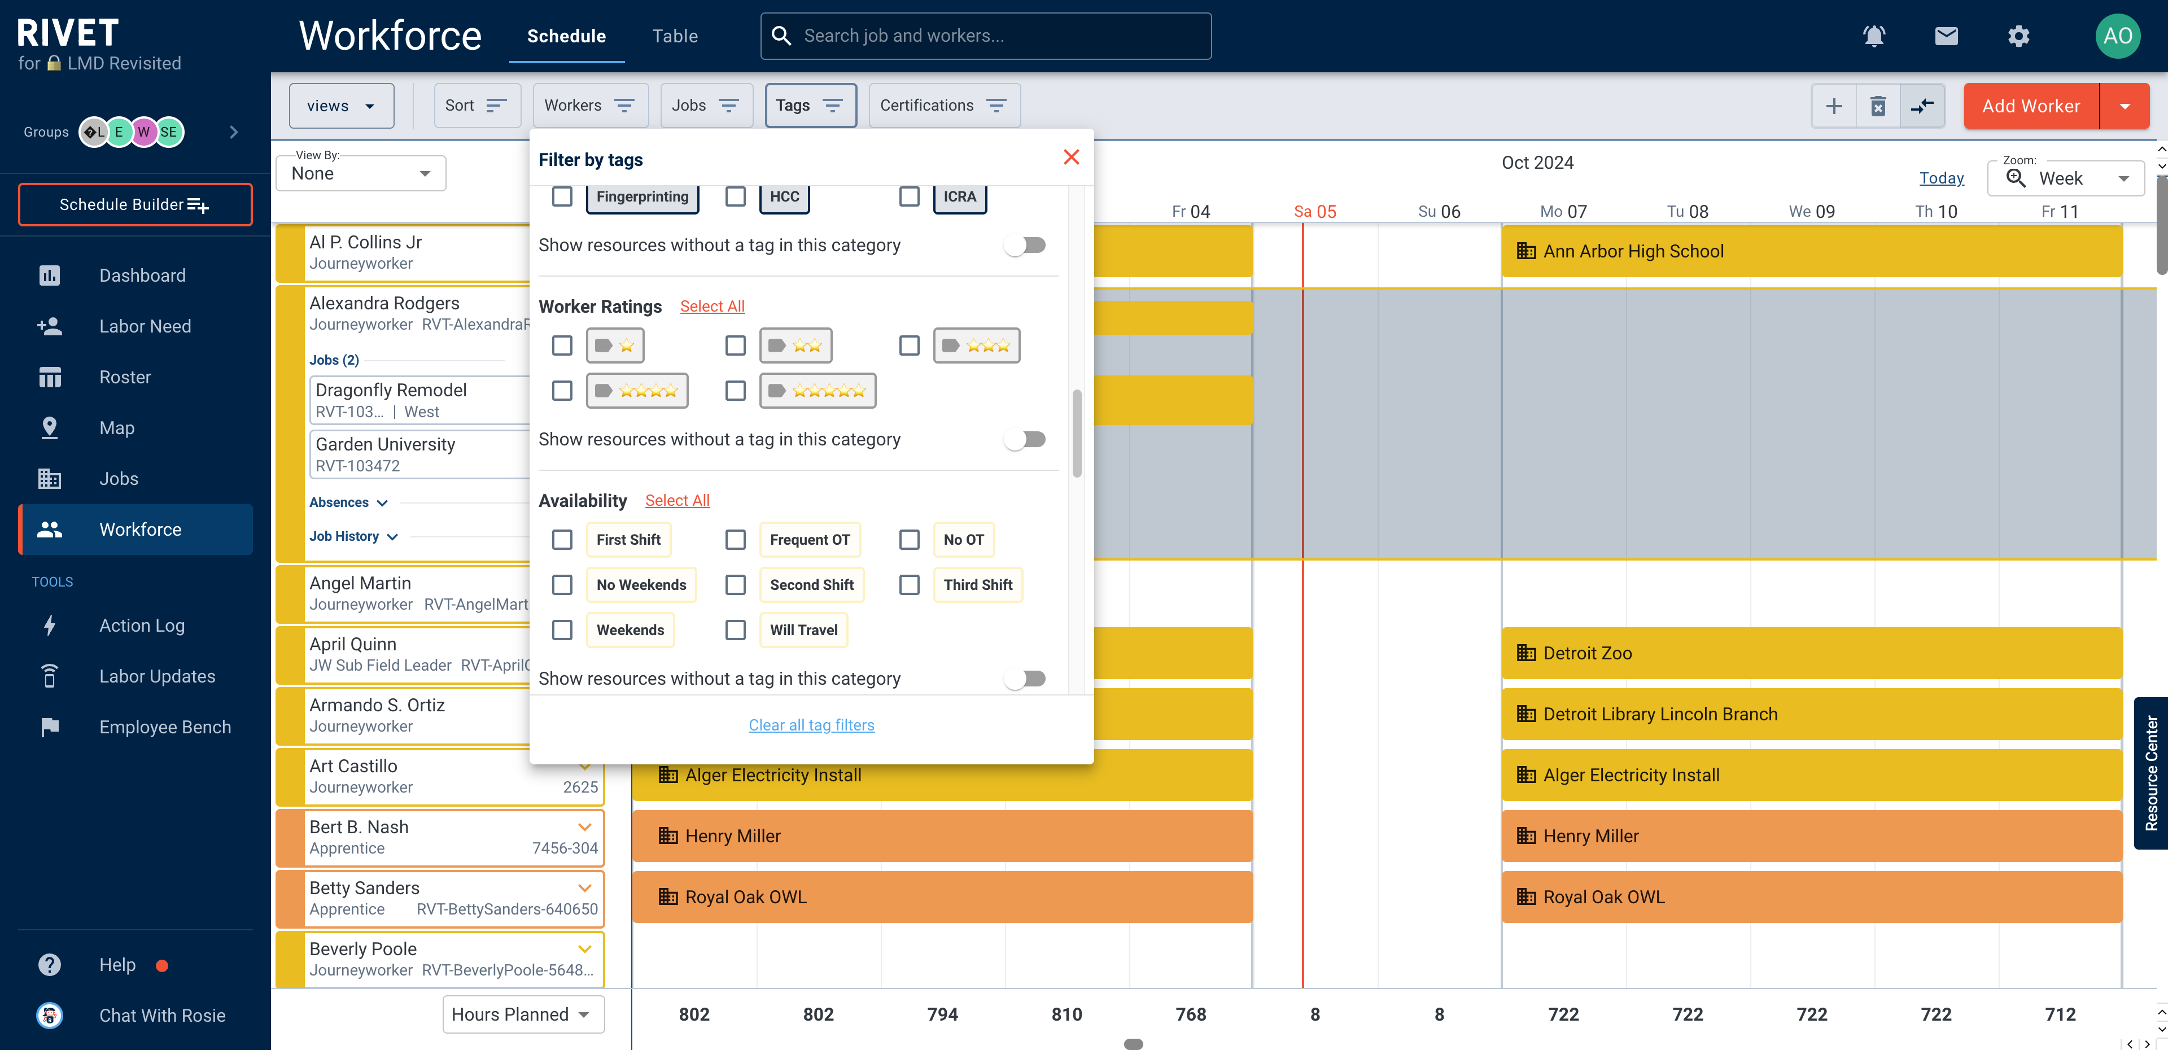This screenshot has height=1050, width=2168.
Task: Check the ICRA tag checkbox
Action: pos(909,197)
